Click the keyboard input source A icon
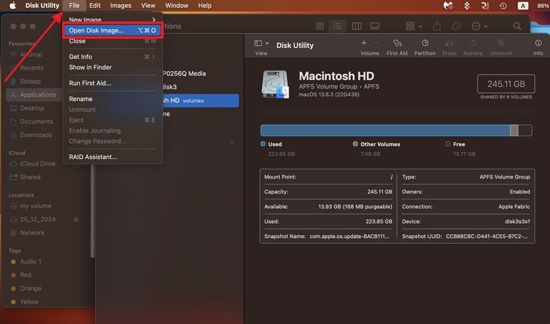The height and width of the screenshot is (324, 550). pyautogui.click(x=523, y=6)
